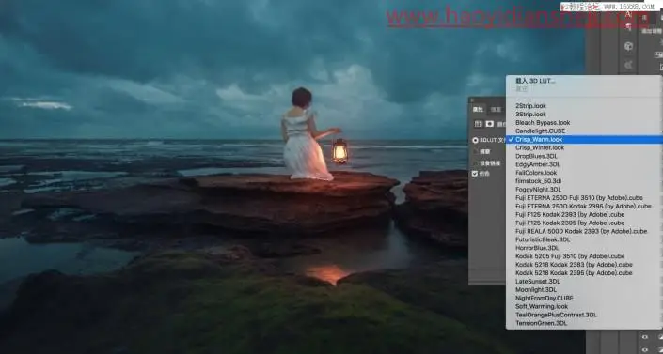Toggle the 仿色 checkbox
The width and height of the screenshot is (663, 354).
pyautogui.click(x=475, y=174)
